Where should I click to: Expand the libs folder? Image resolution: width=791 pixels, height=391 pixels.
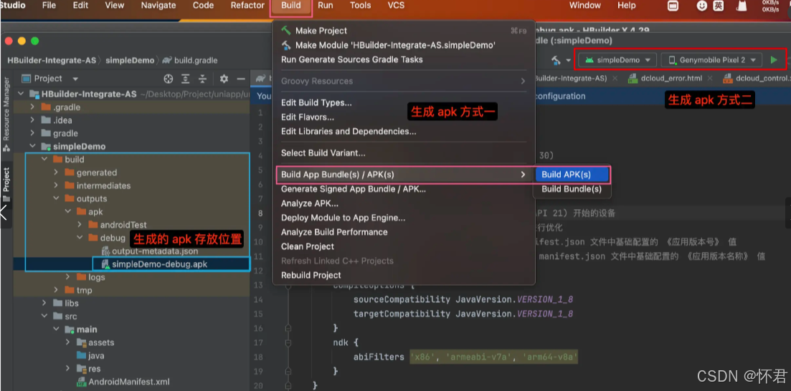(44, 304)
